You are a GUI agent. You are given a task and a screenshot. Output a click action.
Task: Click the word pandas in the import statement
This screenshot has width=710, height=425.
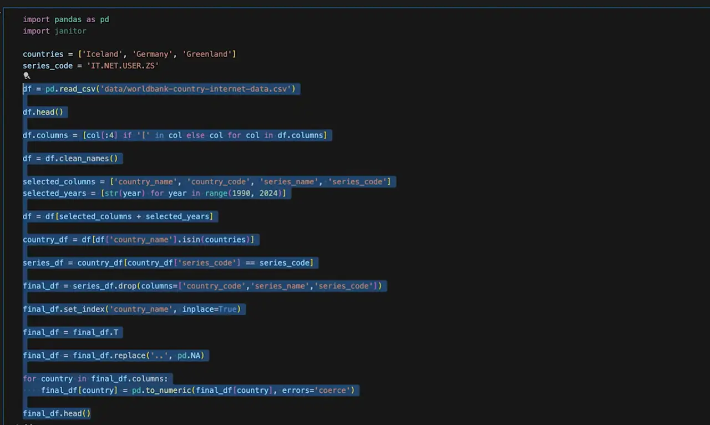click(67, 19)
